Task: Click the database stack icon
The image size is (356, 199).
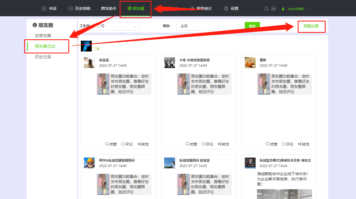Action: click(x=274, y=8)
